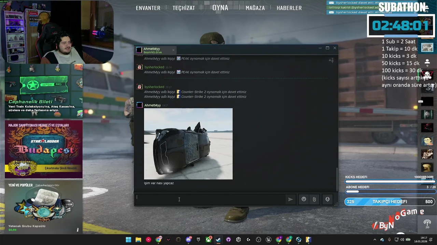Switch to Counter-Strike 2 taskbar icon

click(x=308, y=240)
